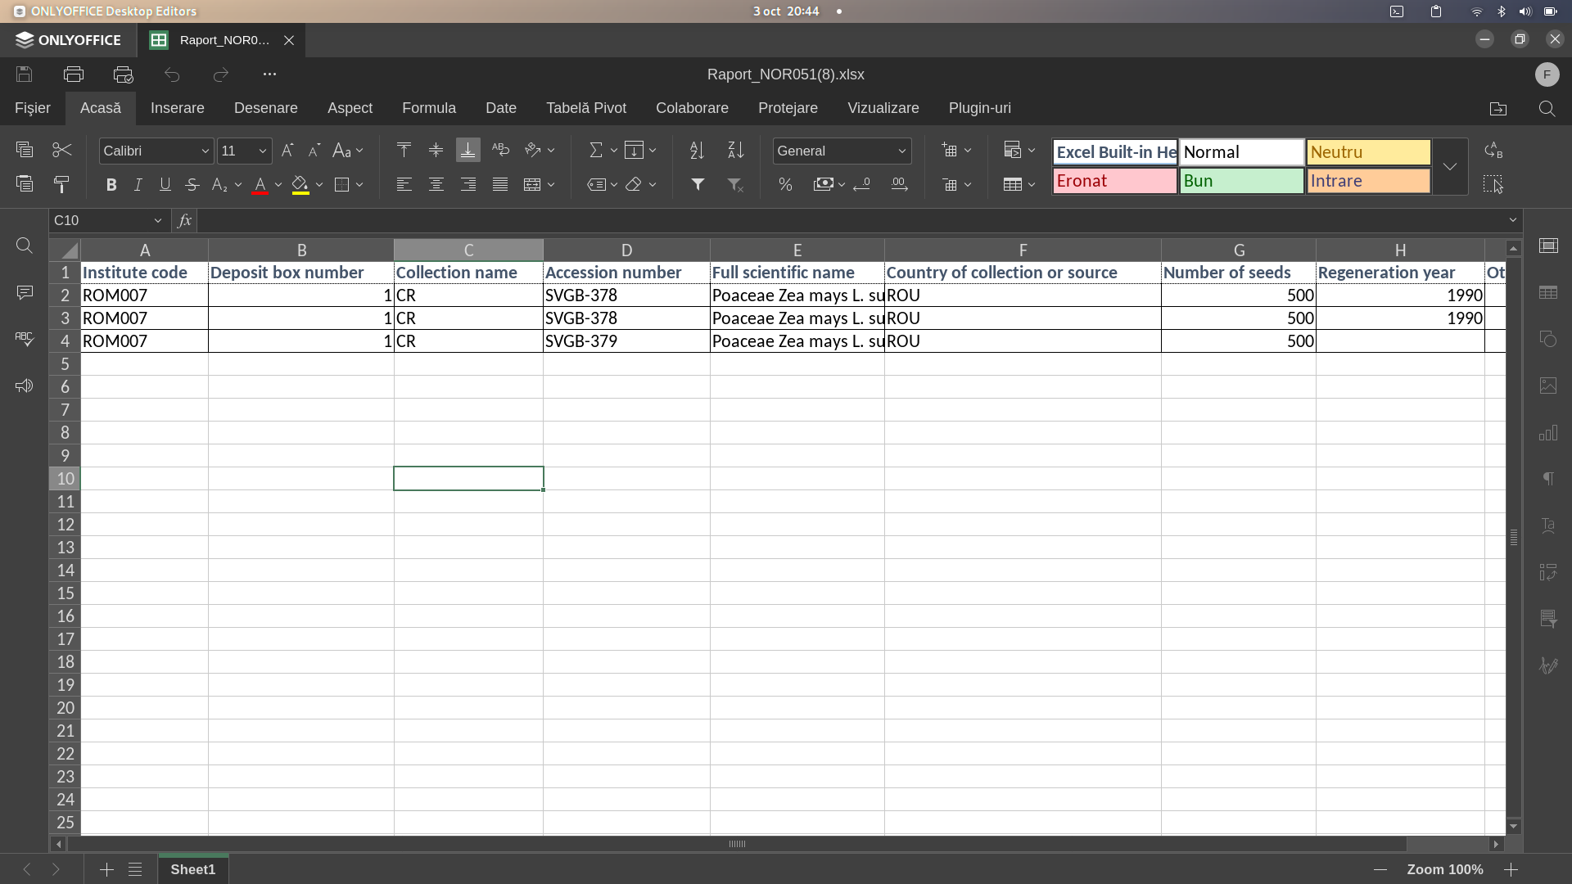This screenshot has width=1572, height=884.
Task: Sort ascending A to Z
Action: point(697,151)
